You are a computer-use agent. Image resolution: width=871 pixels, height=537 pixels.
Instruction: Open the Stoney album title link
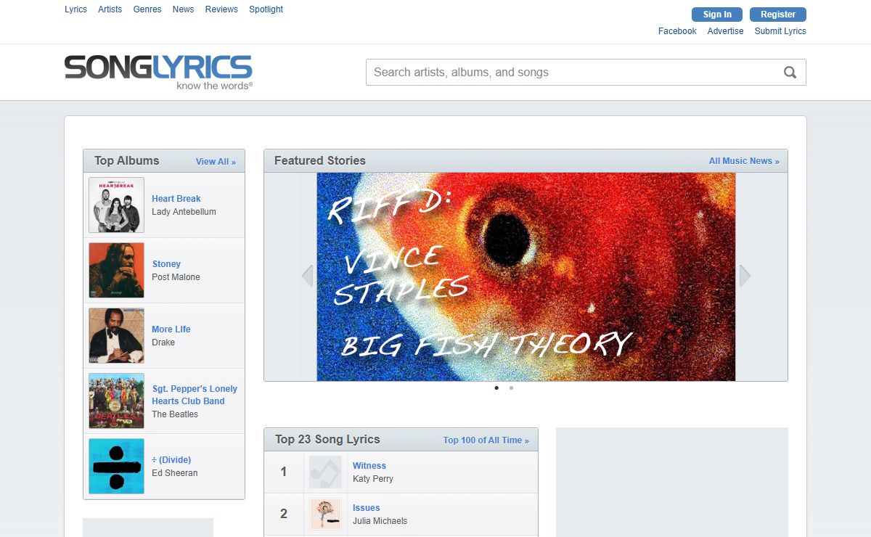coord(166,264)
